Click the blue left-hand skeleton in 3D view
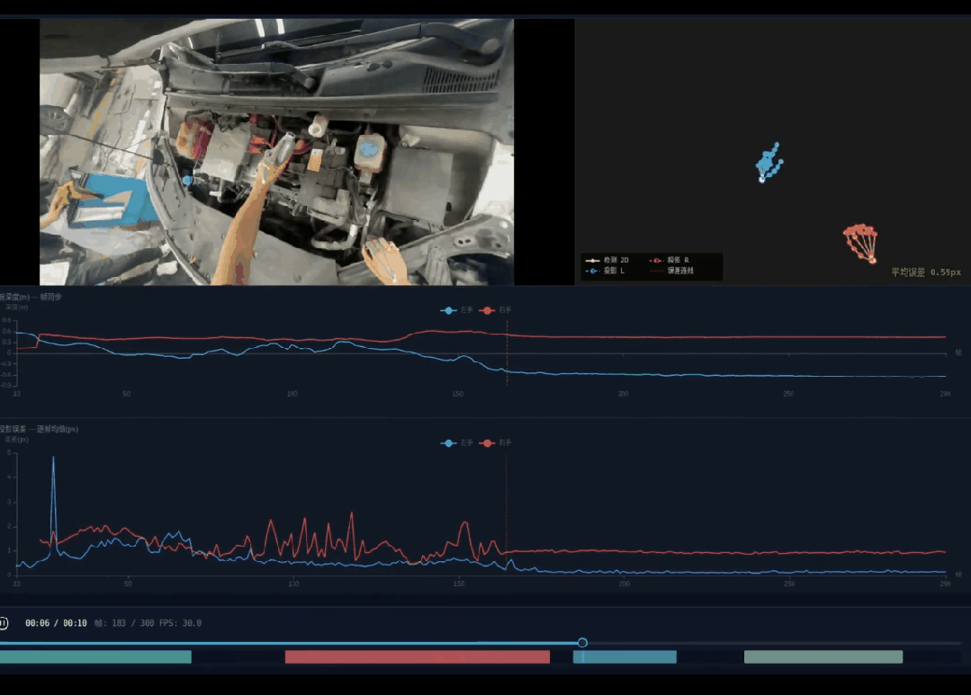 pyautogui.click(x=769, y=163)
